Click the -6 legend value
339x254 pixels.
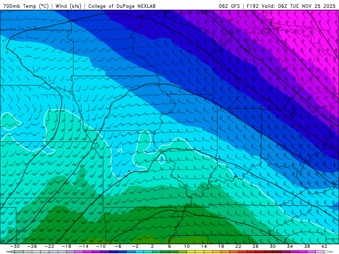point(118,246)
